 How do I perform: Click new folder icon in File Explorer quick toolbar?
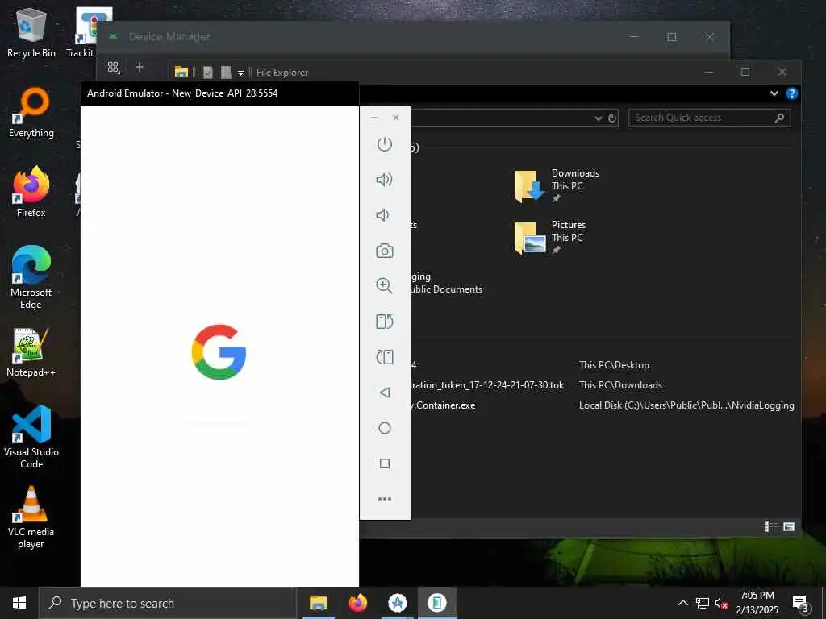click(x=226, y=72)
